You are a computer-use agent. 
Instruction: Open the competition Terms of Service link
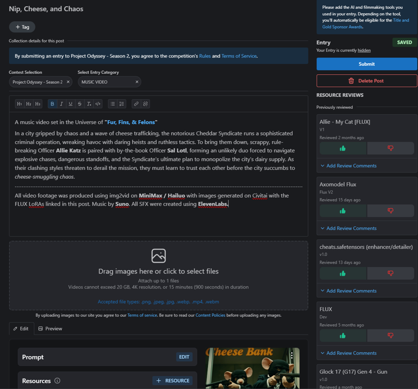tap(239, 56)
